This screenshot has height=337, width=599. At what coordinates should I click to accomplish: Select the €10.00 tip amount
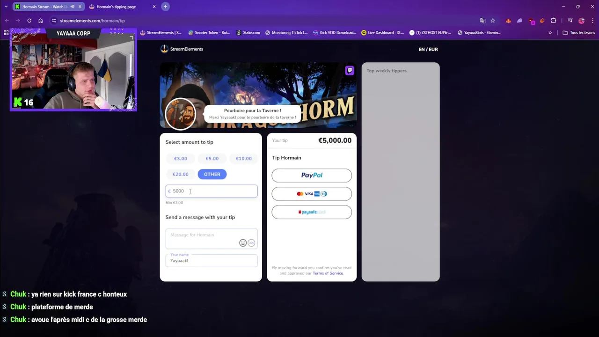243,159
